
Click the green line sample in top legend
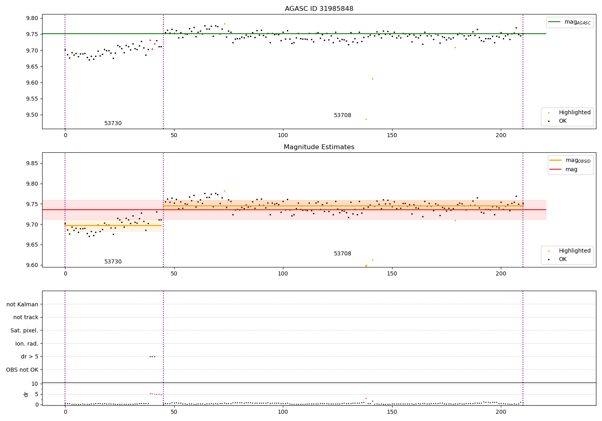tap(554, 22)
